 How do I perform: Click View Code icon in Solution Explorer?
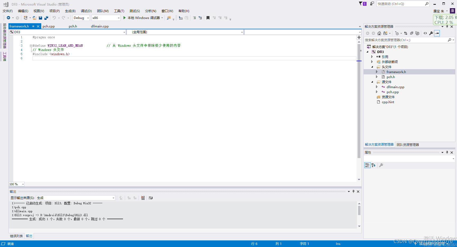click(425, 33)
